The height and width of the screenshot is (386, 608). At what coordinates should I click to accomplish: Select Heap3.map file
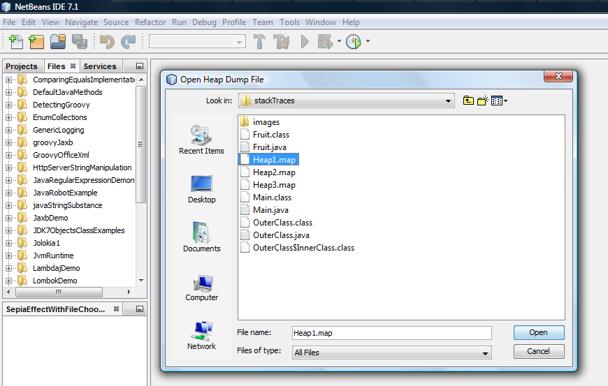pyautogui.click(x=268, y=185)
